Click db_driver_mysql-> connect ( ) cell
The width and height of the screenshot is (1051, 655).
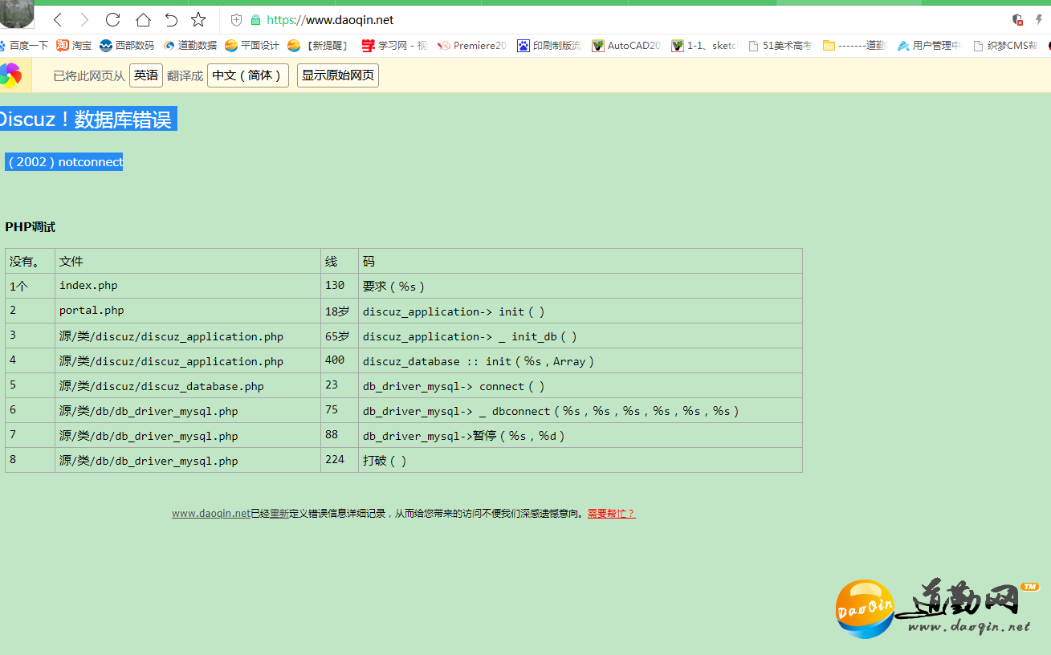(580, 385)
